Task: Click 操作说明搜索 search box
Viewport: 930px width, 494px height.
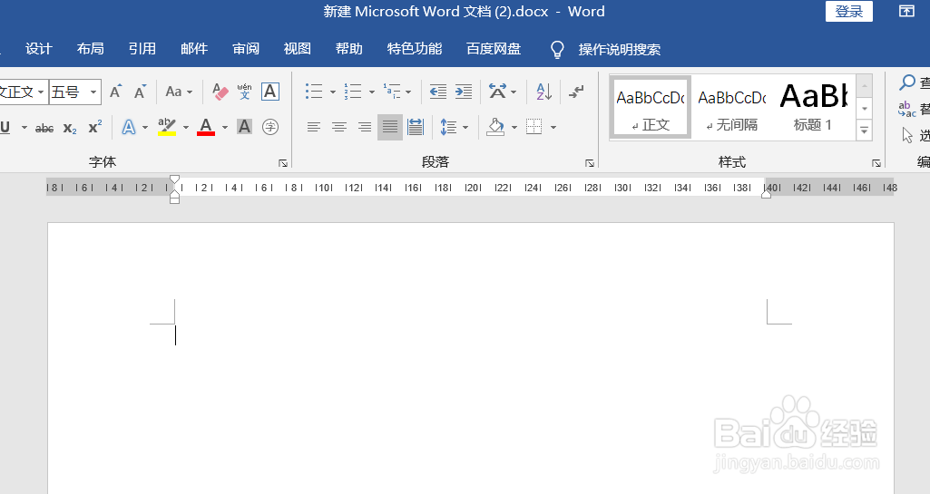Action: point(619,50)
